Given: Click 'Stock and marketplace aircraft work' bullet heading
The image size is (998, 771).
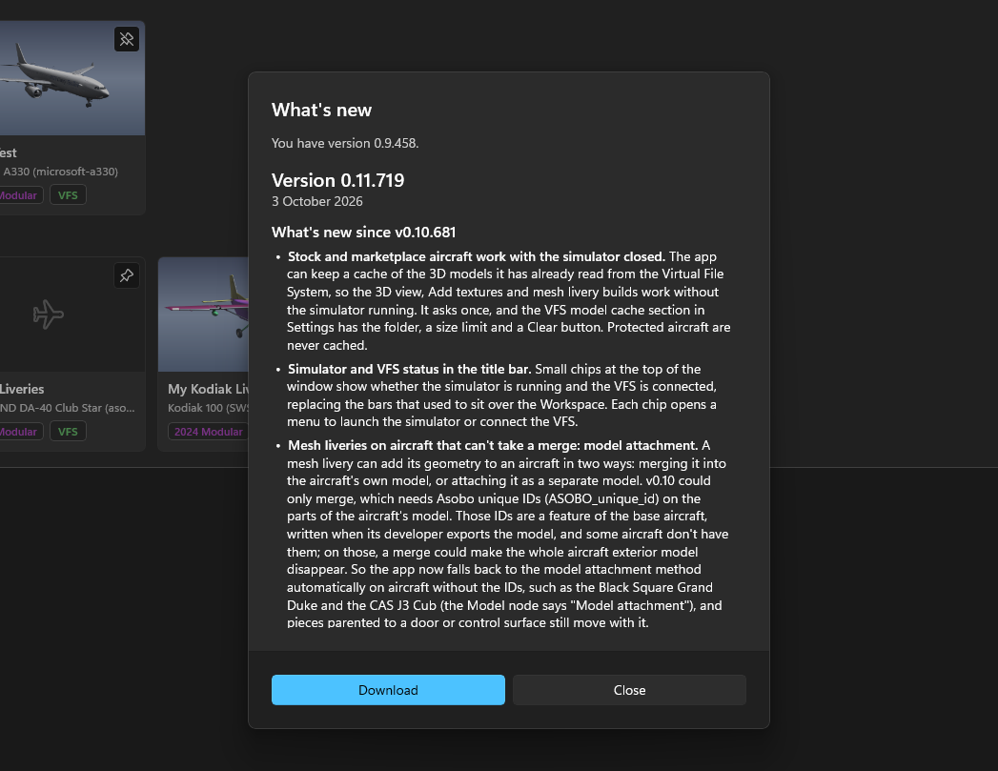Looking at the screenshot, I should tap(476, 256).
